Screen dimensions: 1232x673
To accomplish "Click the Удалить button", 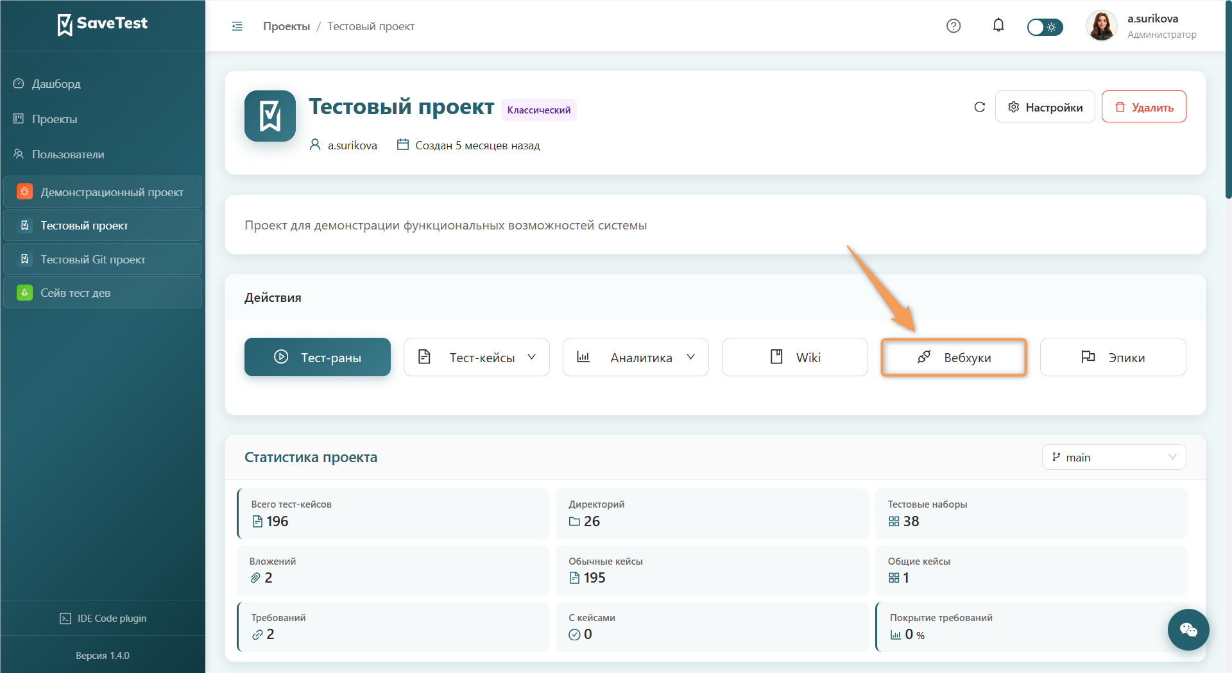I will click(x=1144, y=107).
